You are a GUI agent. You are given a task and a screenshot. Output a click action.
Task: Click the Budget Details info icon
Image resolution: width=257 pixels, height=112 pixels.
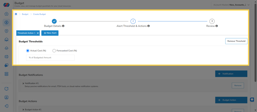pyautogui.click(x=63, y=26)
